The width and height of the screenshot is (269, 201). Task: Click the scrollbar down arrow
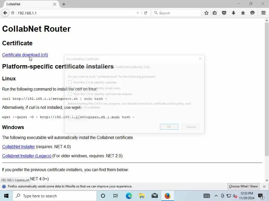click(267, 180)
